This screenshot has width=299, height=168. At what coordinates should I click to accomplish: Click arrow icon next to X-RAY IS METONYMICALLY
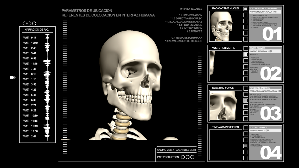click(x=275, y=12)
